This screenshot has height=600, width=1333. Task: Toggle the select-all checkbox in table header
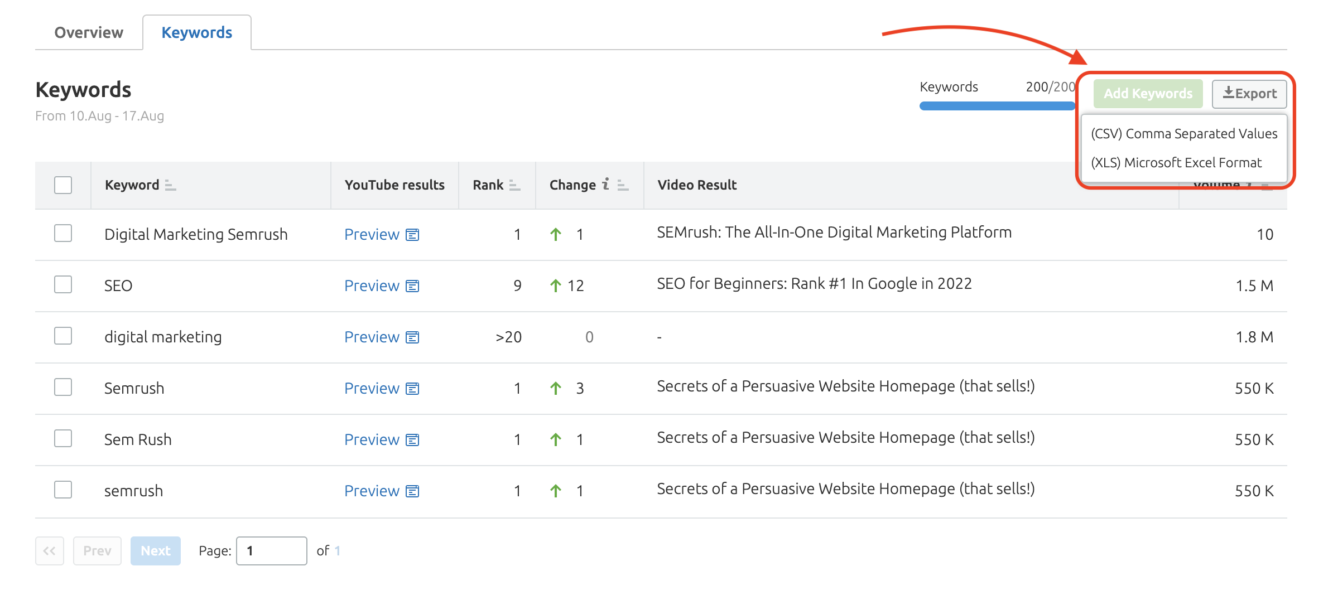click(x=63, y=185)
